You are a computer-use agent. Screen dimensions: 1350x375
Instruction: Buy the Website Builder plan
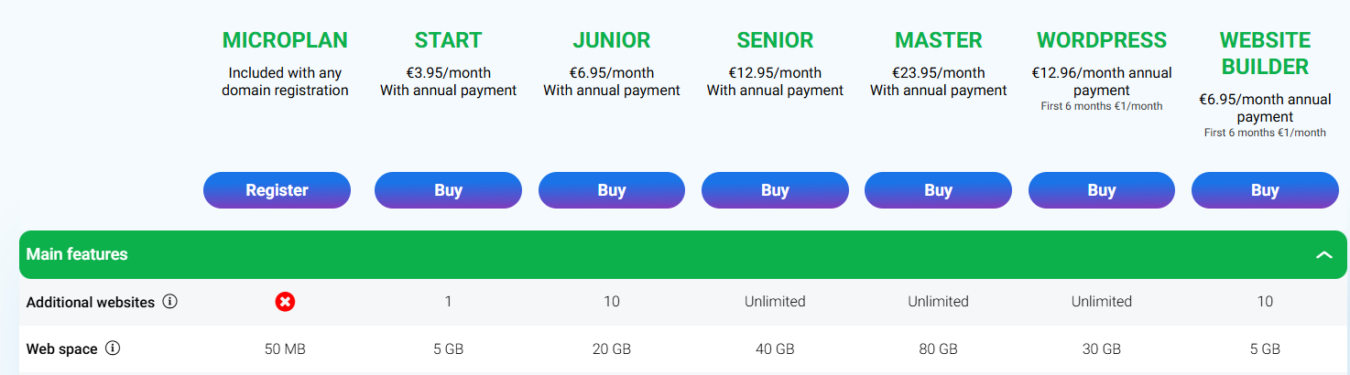point(1264,190)
